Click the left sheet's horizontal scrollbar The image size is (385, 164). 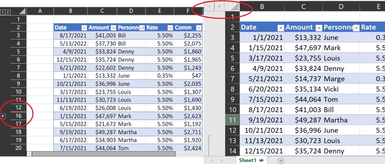[103, 154]
